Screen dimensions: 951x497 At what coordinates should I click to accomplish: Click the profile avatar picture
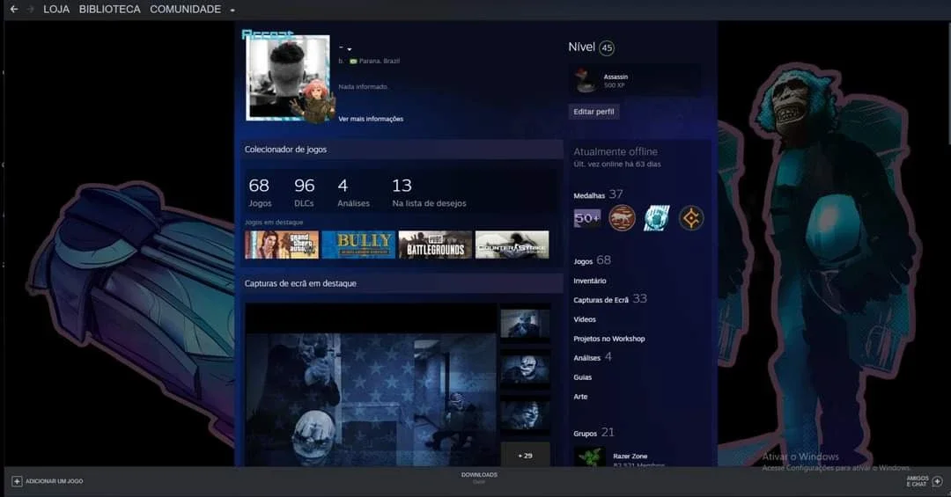point(288,77)
